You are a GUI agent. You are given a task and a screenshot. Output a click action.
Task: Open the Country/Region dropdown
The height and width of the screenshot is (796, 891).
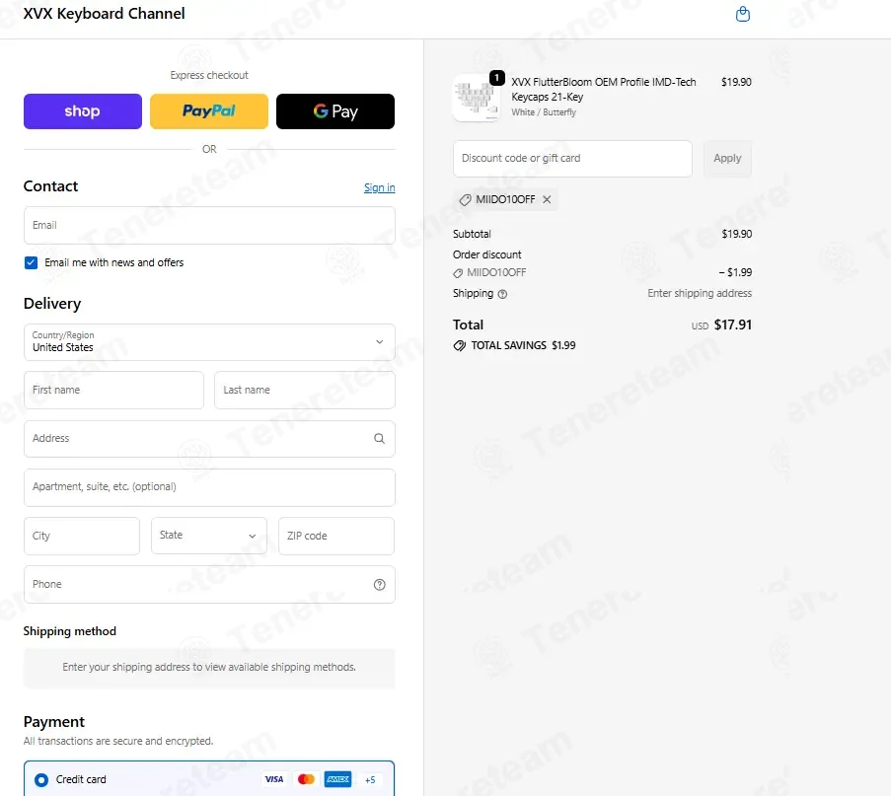(209, 342)
